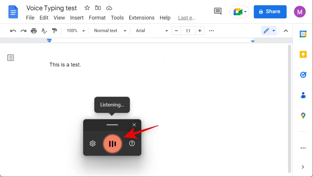Increase the font size with plus
The height and width of the screenshot is (177, 313).
200,31
